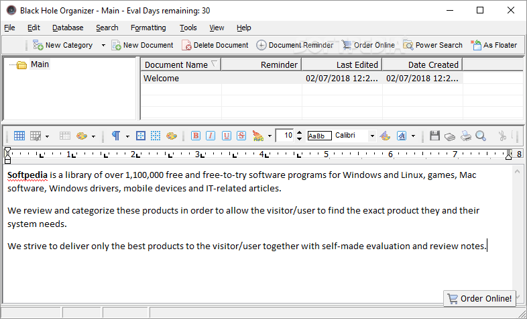Click the text style A icon

click(x=402, y=136)
